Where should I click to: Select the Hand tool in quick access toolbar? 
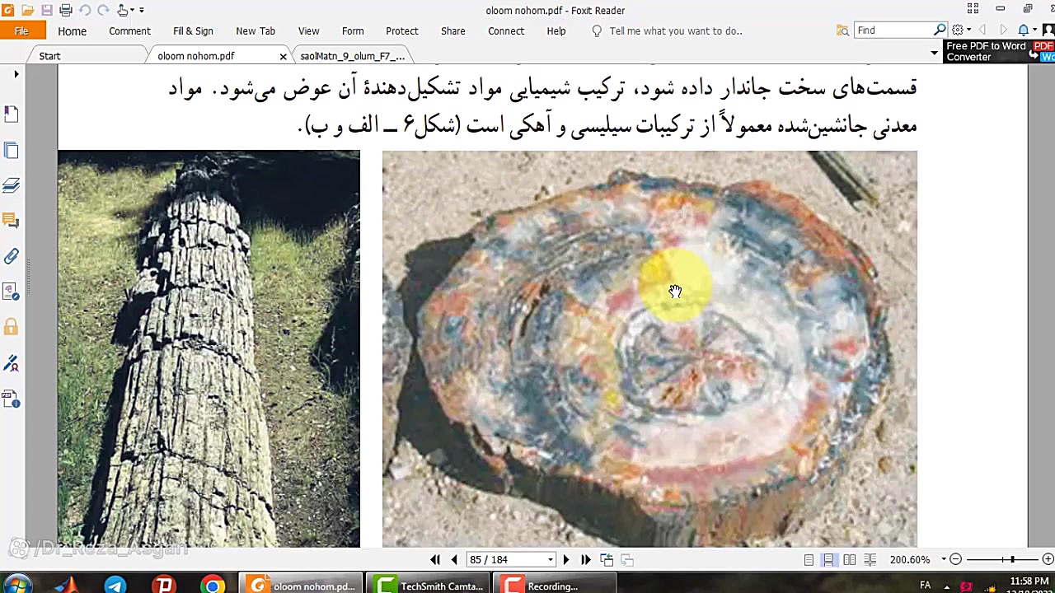[122, 10]
